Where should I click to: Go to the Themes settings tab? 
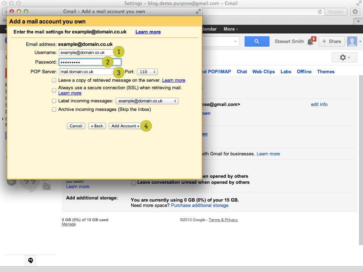tap(326, 71)
